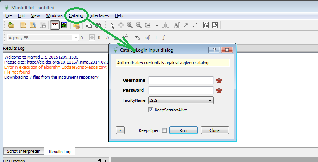Open the Edit menu
Screen dimensions: 318x162
tap(21, 15)
